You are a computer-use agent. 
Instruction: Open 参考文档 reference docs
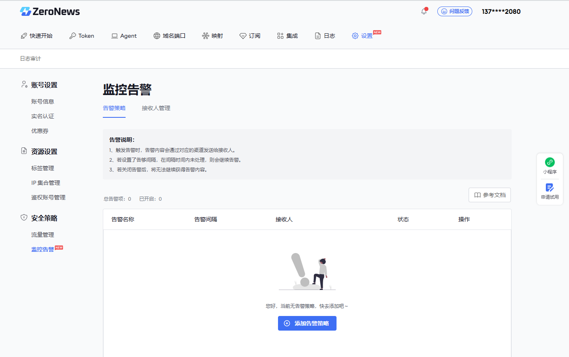click(x=490, y=195)
